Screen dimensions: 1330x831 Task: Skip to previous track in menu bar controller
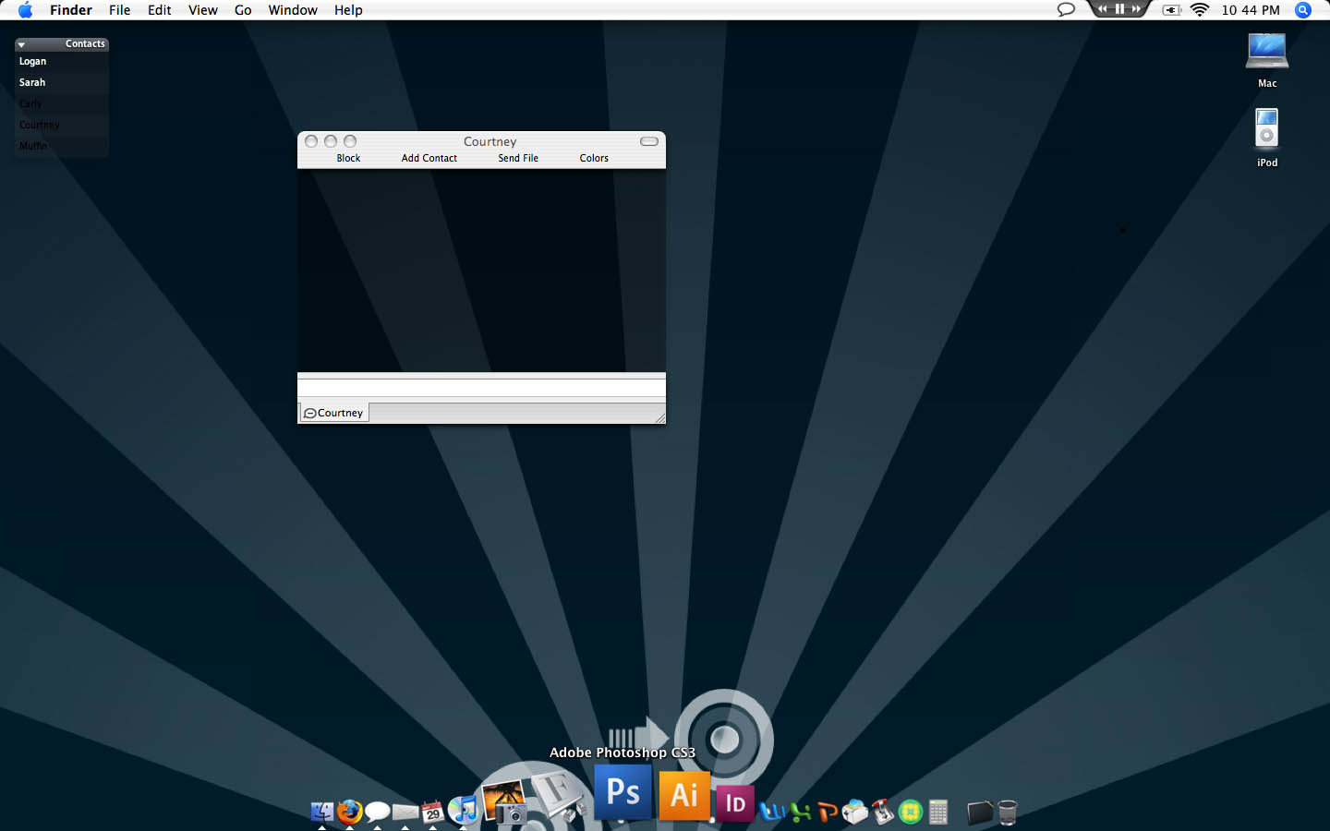tap(1103, 8)
